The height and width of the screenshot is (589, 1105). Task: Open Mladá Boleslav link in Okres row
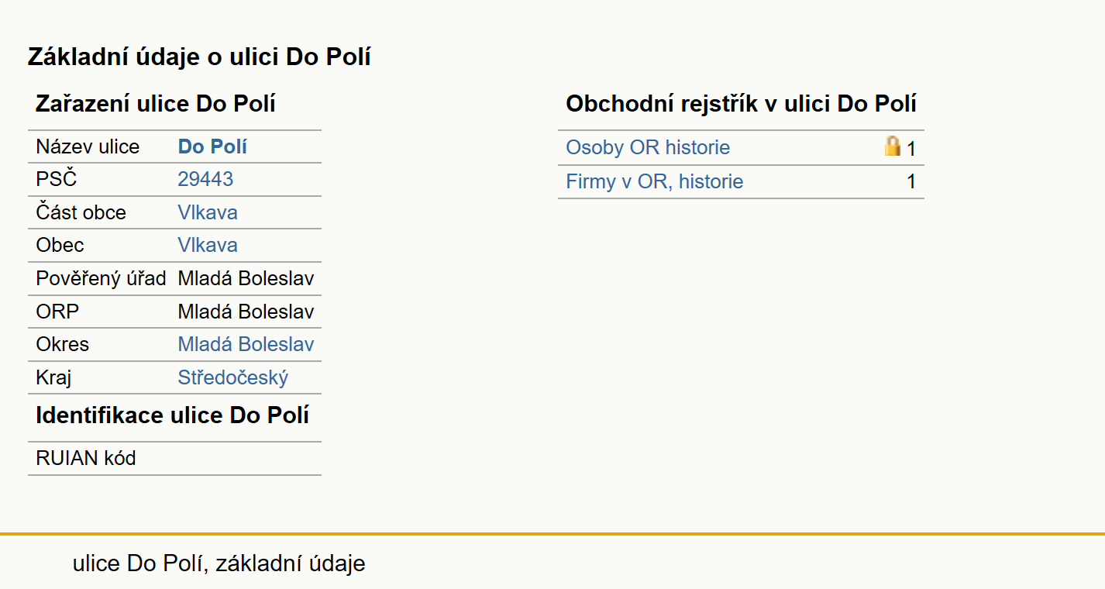point(246,344)
